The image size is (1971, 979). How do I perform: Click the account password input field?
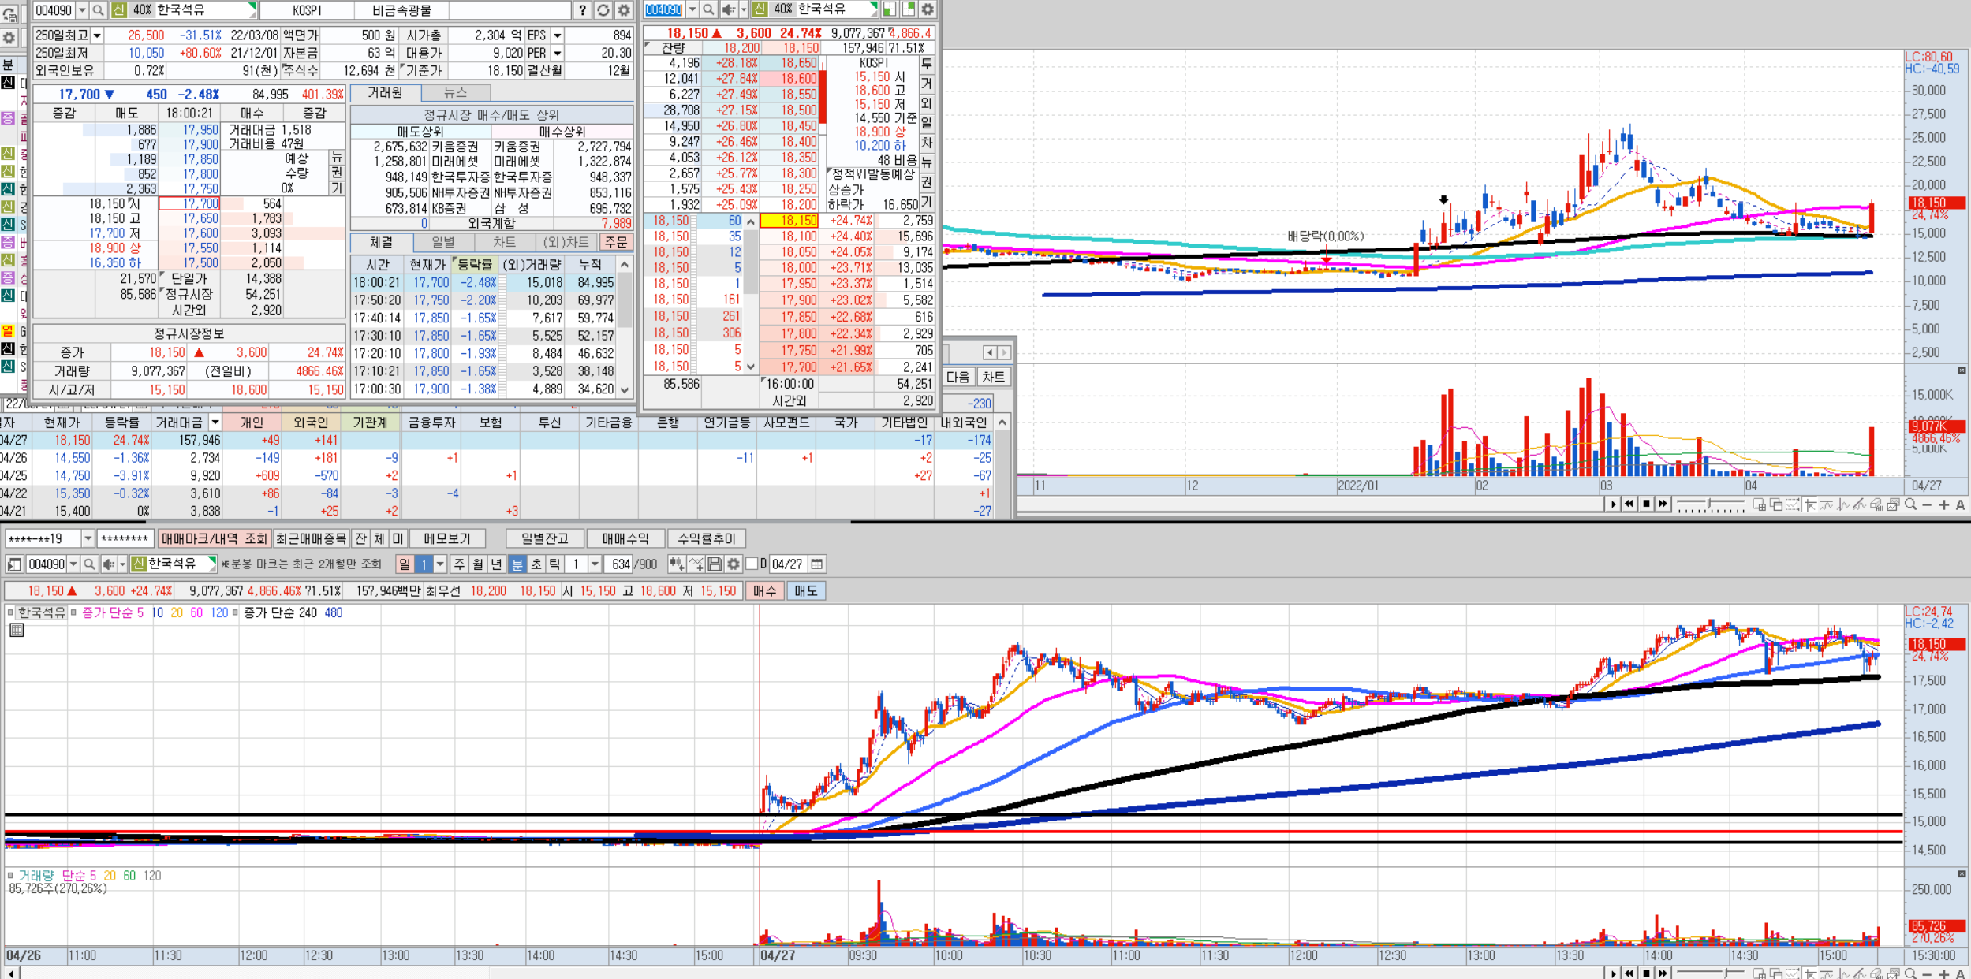tap(125, 538)
